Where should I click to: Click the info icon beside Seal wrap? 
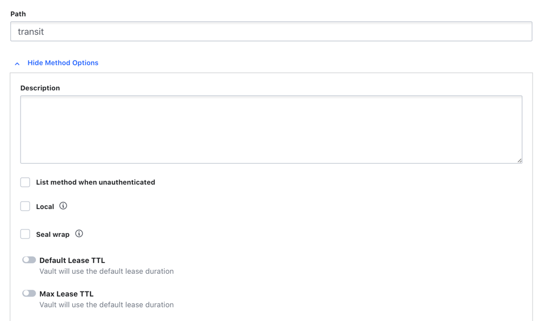point(79,234)
